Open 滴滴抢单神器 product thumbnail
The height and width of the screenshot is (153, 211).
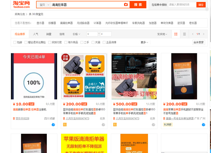coord(134,76)
